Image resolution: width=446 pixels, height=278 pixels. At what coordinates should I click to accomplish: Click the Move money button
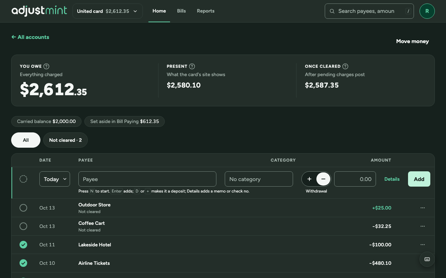click(x=413, y=41)
